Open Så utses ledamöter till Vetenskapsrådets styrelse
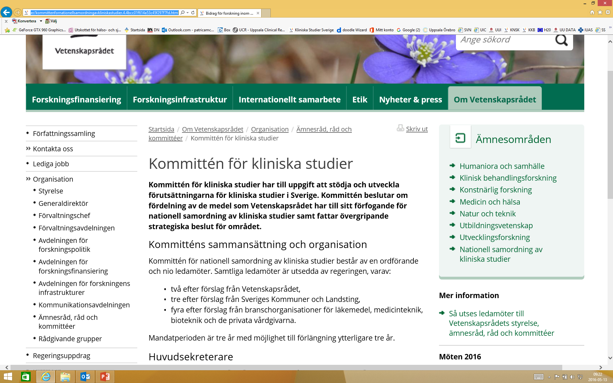The height and width of the screenshot is (383, 613). [501, 323]
